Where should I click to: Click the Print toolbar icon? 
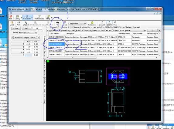click(19, 23)
